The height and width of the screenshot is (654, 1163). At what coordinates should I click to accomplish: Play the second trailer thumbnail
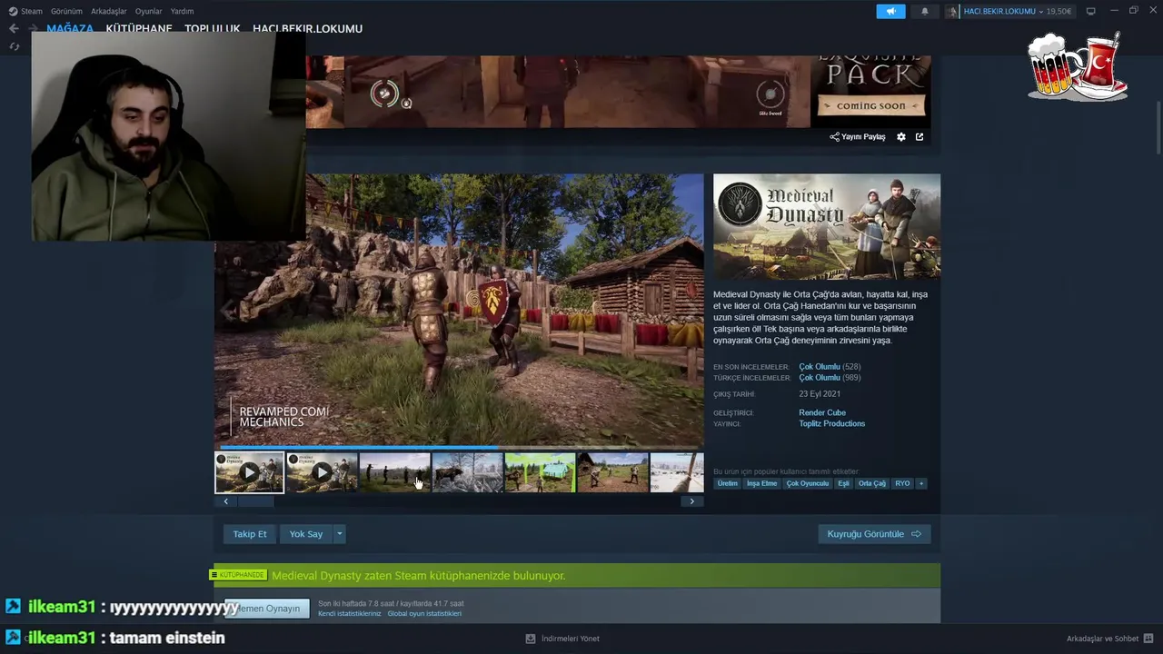(x=322, y=472)
